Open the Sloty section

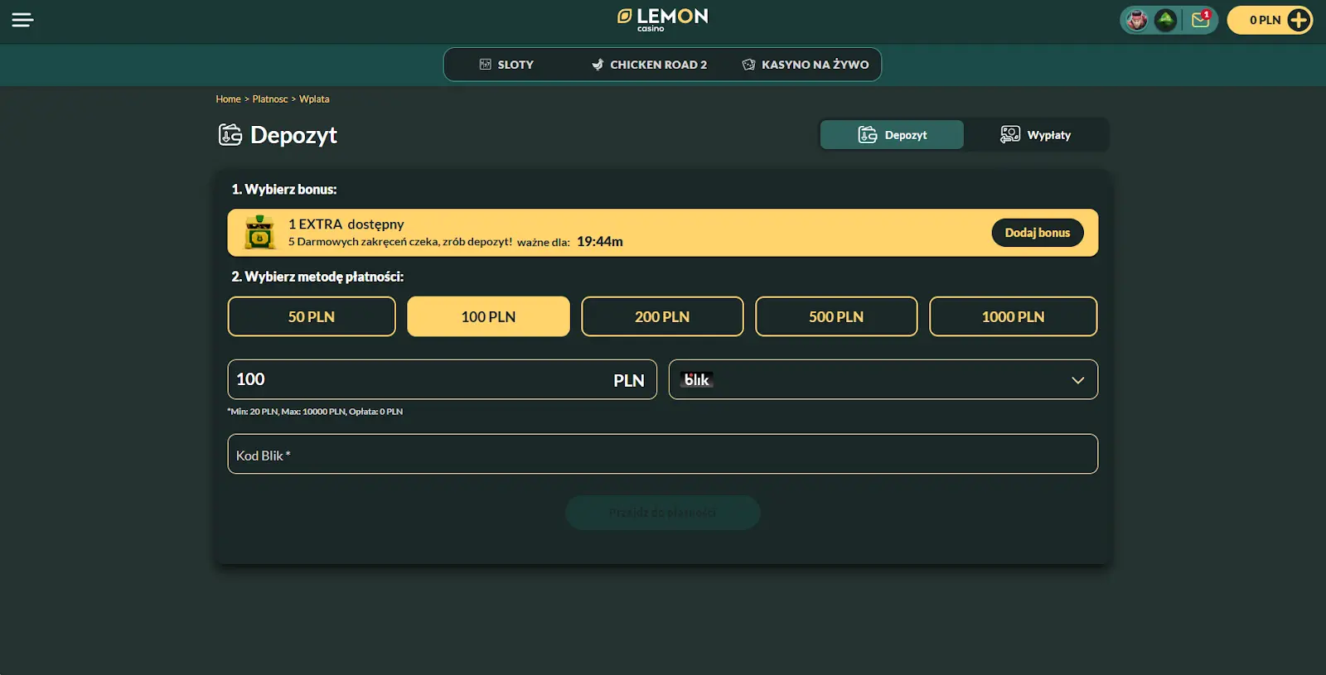click(x=506, y=65)
